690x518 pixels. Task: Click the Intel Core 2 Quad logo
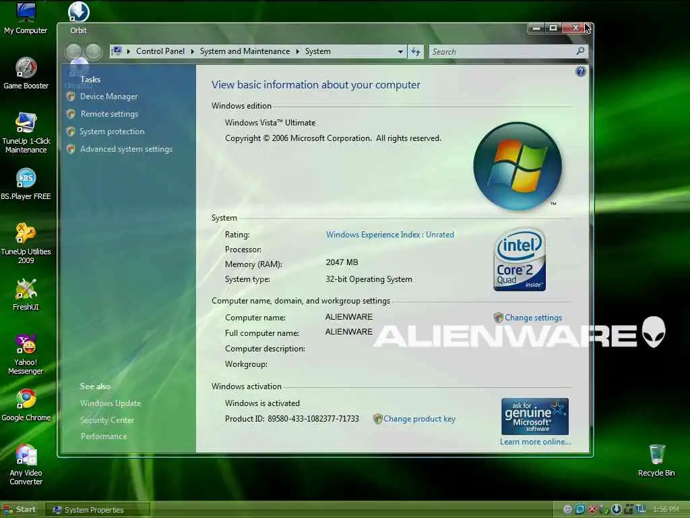pyautogui.click(x=520, y=260)
